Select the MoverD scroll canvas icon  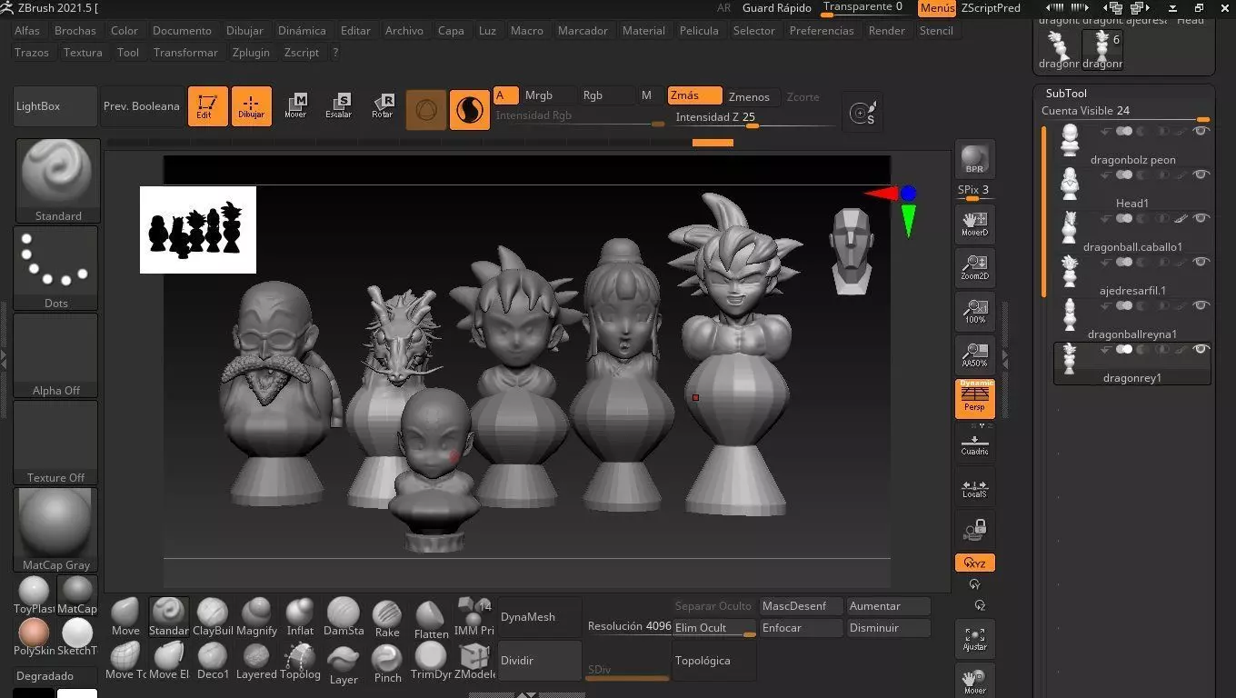[x=975, y=224]
